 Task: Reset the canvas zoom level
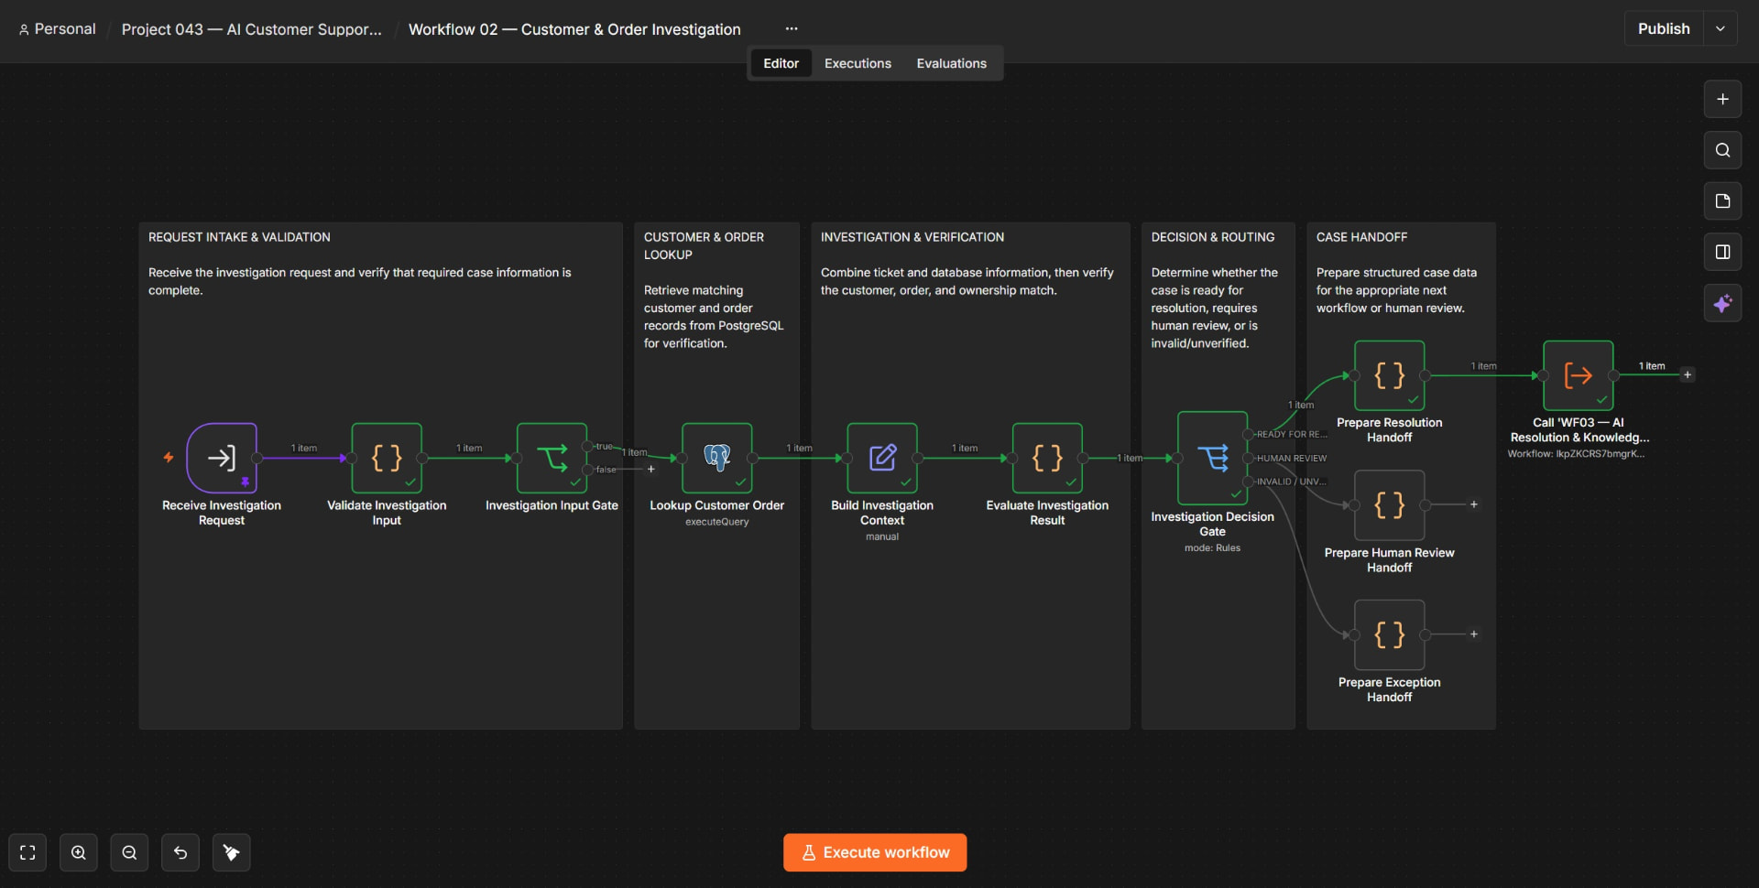click(x=180, y=853)
